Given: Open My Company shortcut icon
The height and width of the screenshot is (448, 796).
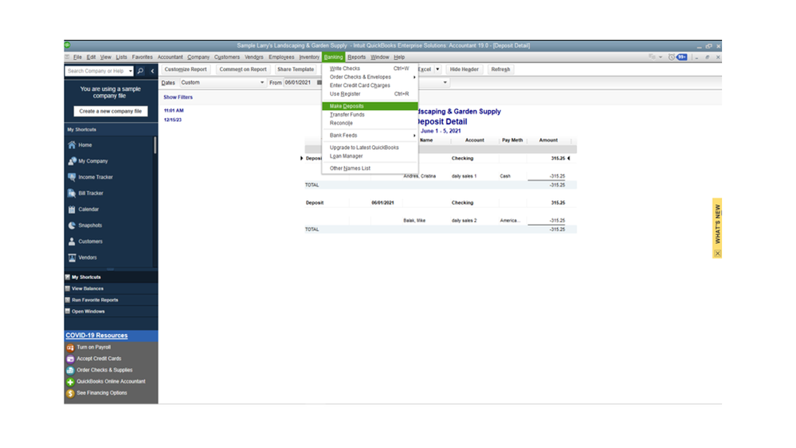Looking at the screenshot, I should pyautogui.click(x=72, y=161).
